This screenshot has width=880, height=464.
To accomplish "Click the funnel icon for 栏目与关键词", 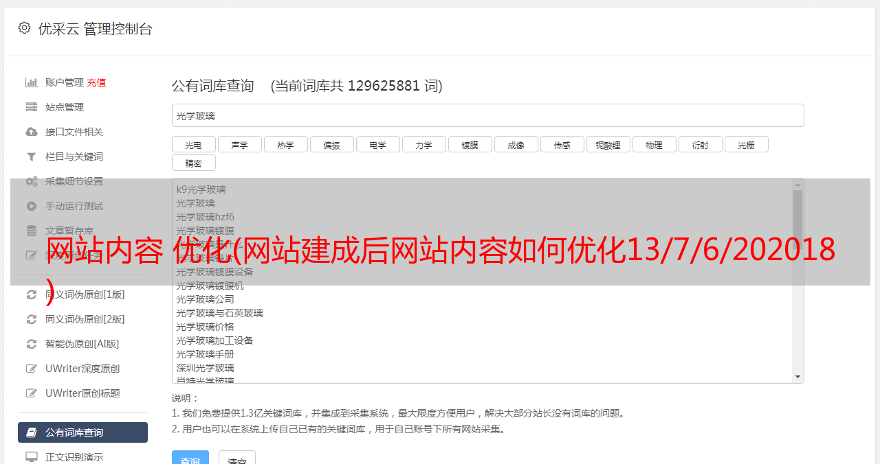I will pos(32,156).
